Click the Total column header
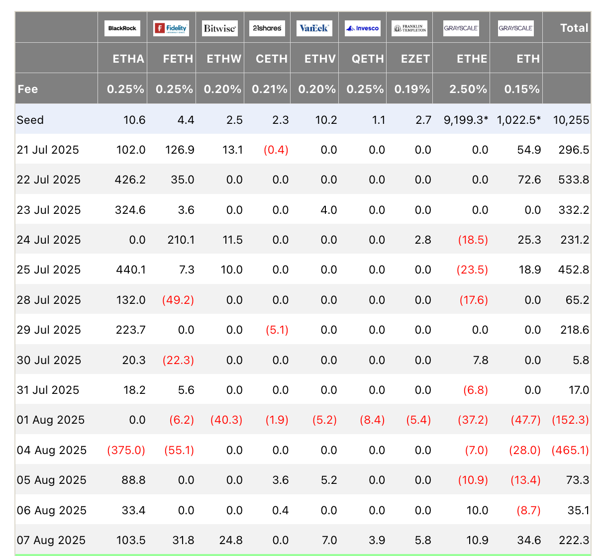The image size is (605, 556). click(575, 28)
